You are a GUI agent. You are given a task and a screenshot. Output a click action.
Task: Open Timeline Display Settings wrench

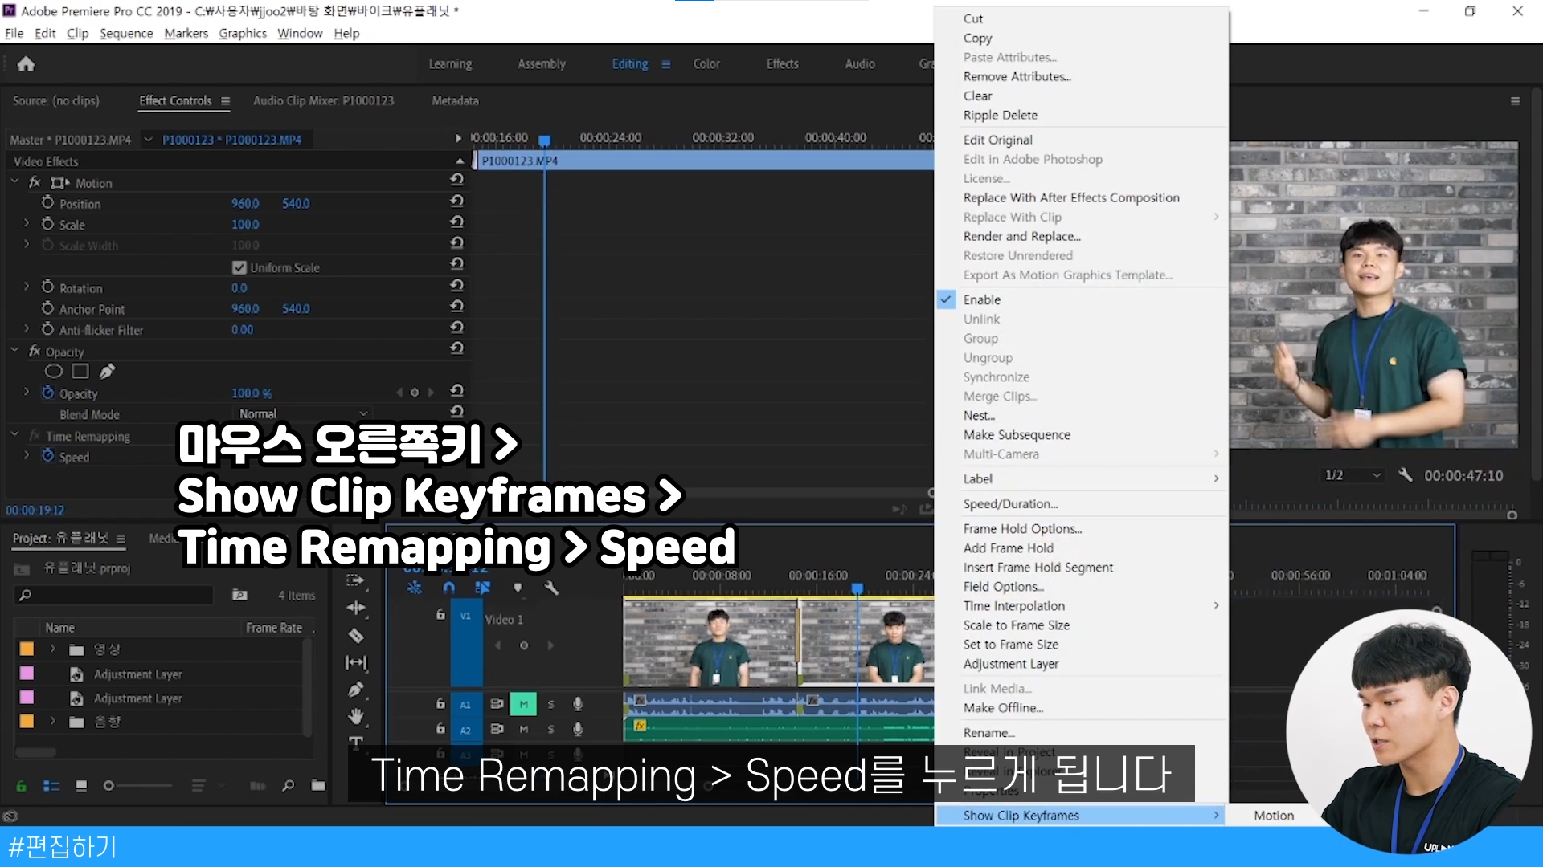click(x=551, y=588)
